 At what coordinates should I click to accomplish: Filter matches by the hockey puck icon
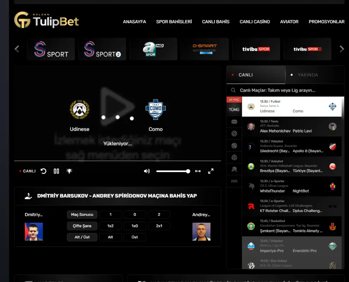point(234,122)
